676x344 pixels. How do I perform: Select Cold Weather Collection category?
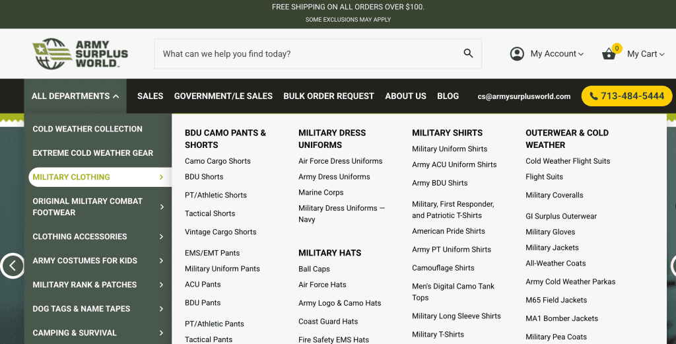point(88,129)
